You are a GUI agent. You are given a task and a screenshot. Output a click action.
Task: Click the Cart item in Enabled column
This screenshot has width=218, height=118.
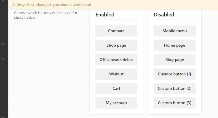coord(116,89)
